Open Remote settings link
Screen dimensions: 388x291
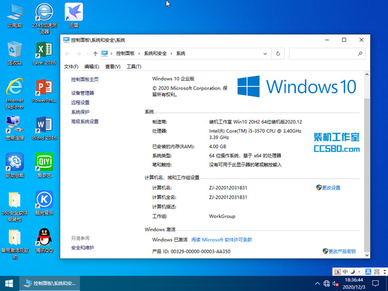pos(80,103)
